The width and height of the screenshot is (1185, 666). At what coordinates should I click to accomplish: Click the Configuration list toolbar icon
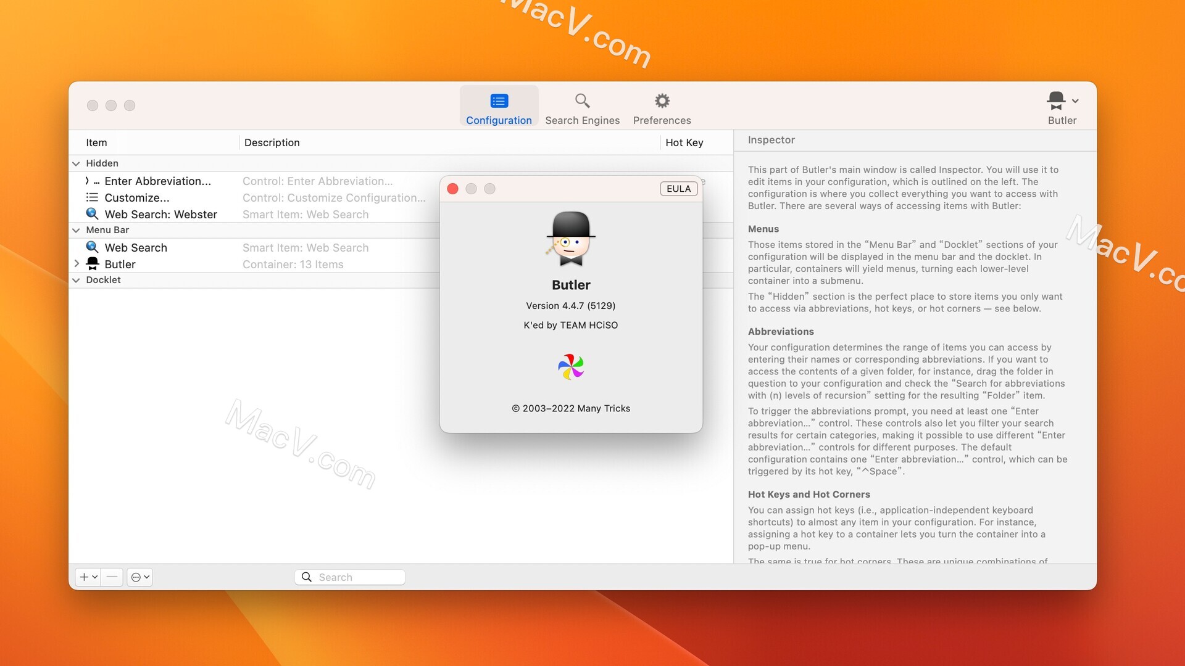coord(499,101)
